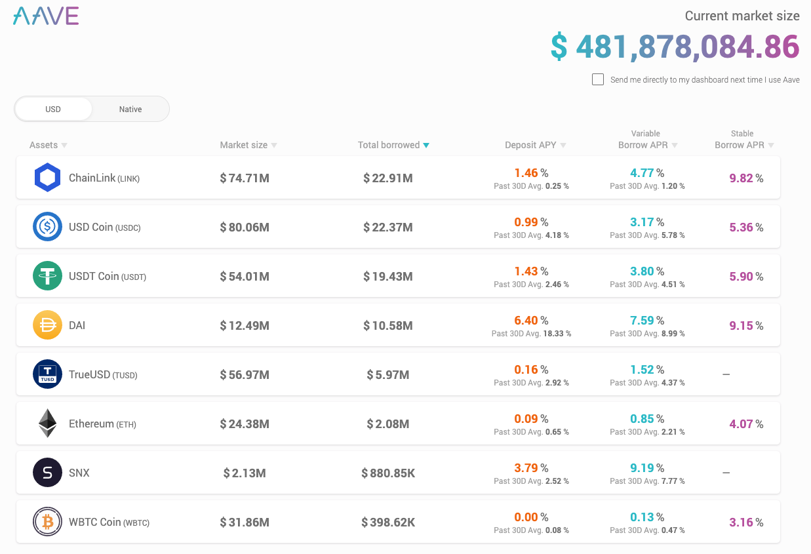Click Ethereum variable borrow APR 0.85 %
The height and width of the screenshot is (554, 811).
click(647, 419)
